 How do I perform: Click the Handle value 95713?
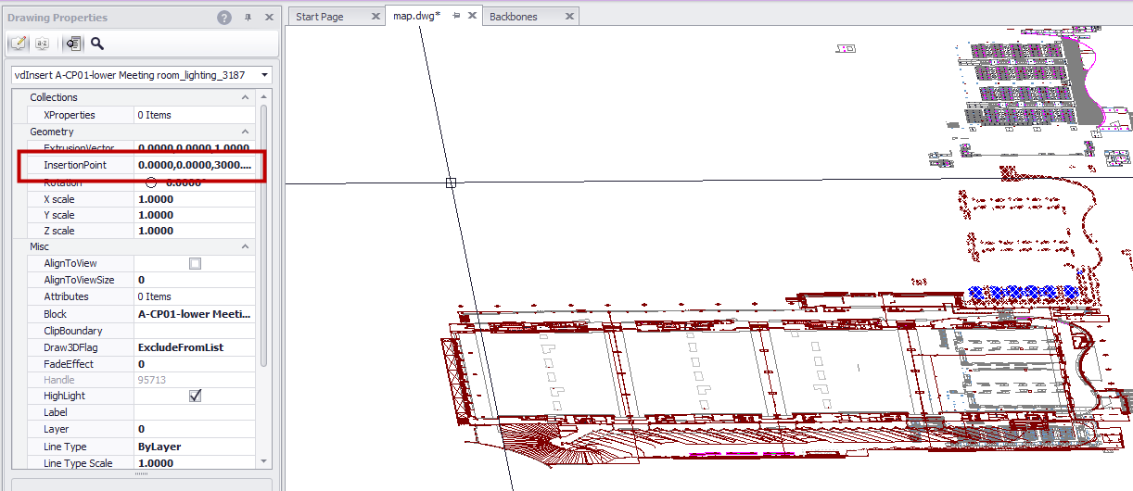tap(195, 380)
